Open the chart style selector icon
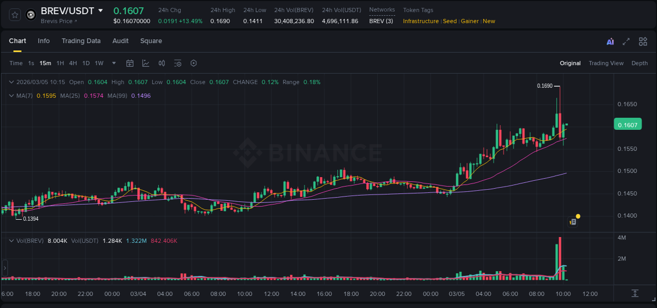 click(x=145, y=63)
